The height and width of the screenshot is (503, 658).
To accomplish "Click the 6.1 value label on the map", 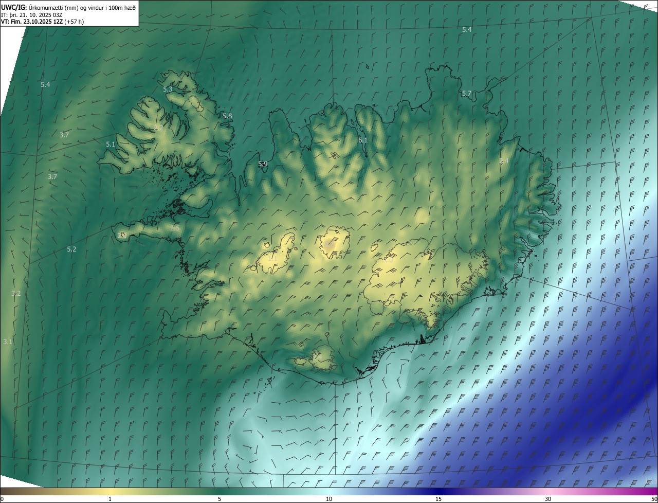I will [363, 140].
